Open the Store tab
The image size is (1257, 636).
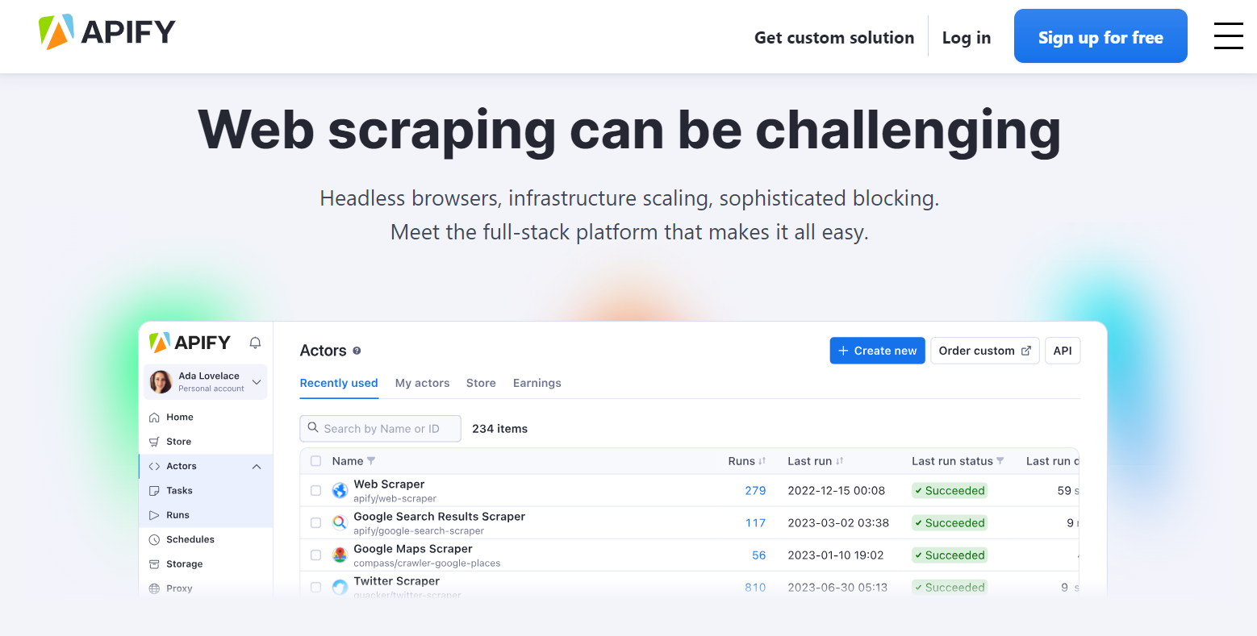tap(481, 383)
